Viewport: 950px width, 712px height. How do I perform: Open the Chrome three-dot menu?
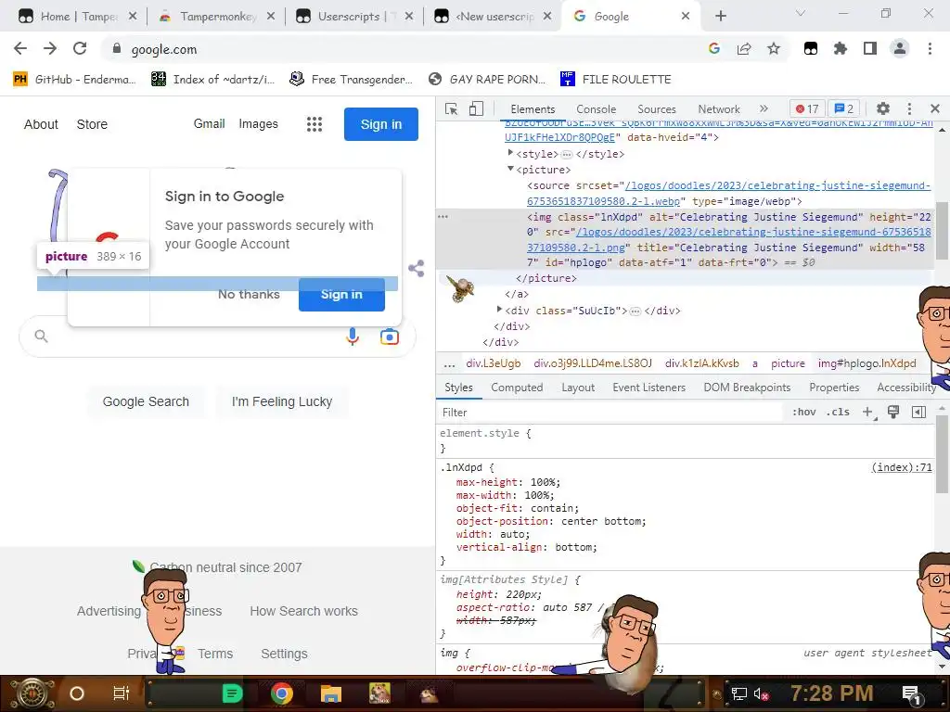point(930,48)
